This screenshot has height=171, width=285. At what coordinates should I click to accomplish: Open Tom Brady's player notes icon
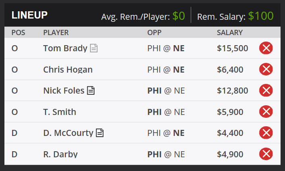94,48
